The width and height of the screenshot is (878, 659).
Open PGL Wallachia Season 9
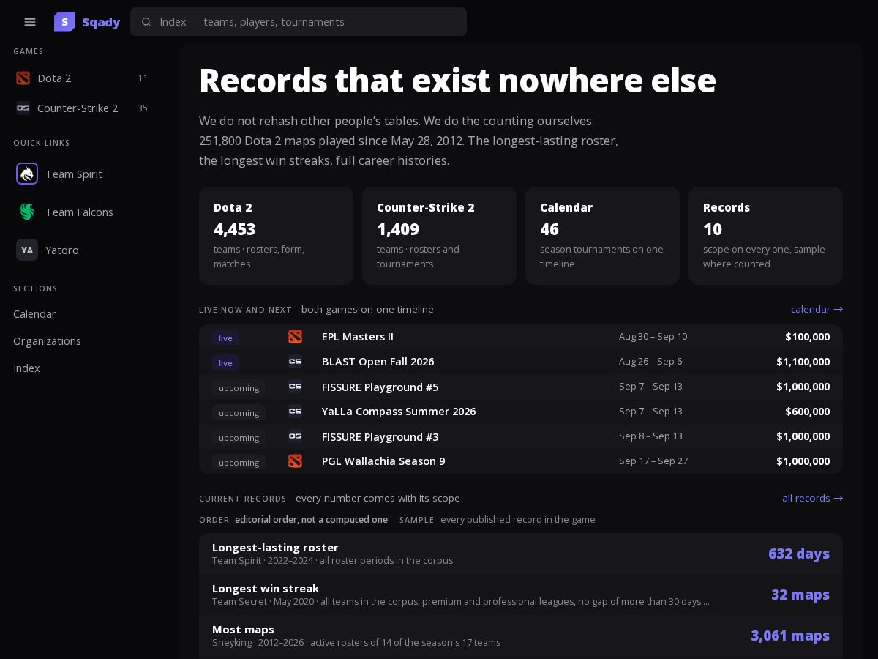pyautogui.click(x=521, y=461)
